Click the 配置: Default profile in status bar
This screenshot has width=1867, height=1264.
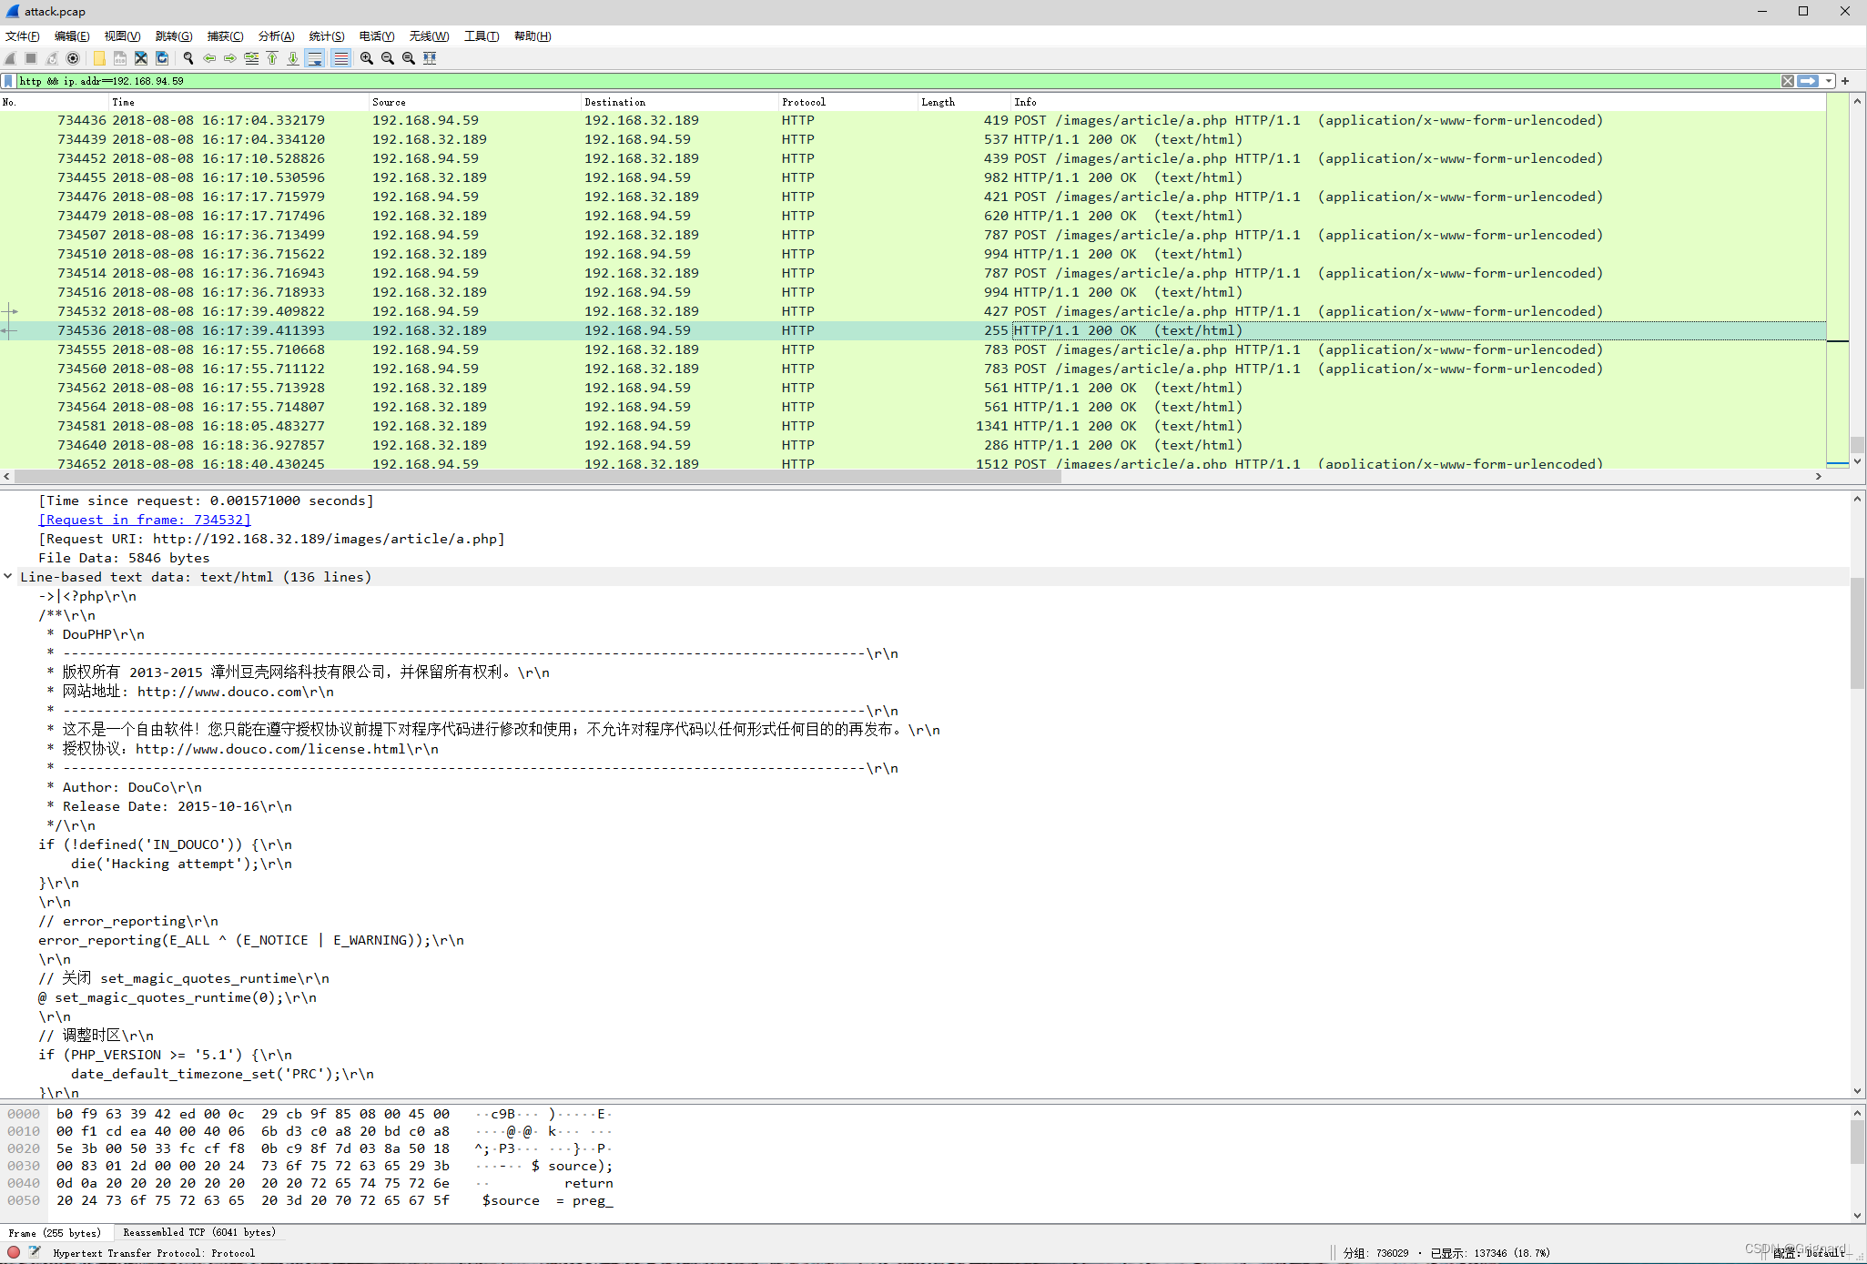[x=1808, y=1253]
